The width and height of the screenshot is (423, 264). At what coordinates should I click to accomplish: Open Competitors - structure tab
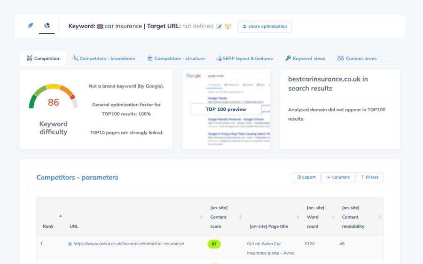(x=176, y=59)
